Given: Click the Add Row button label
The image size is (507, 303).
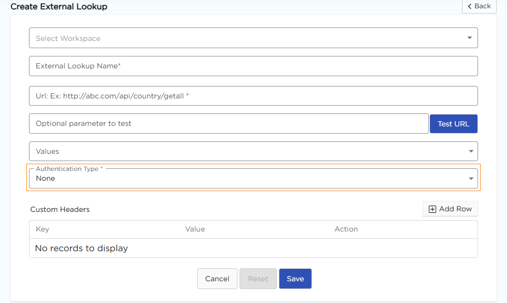Looking at the screenshot, I should click(455, 209).
